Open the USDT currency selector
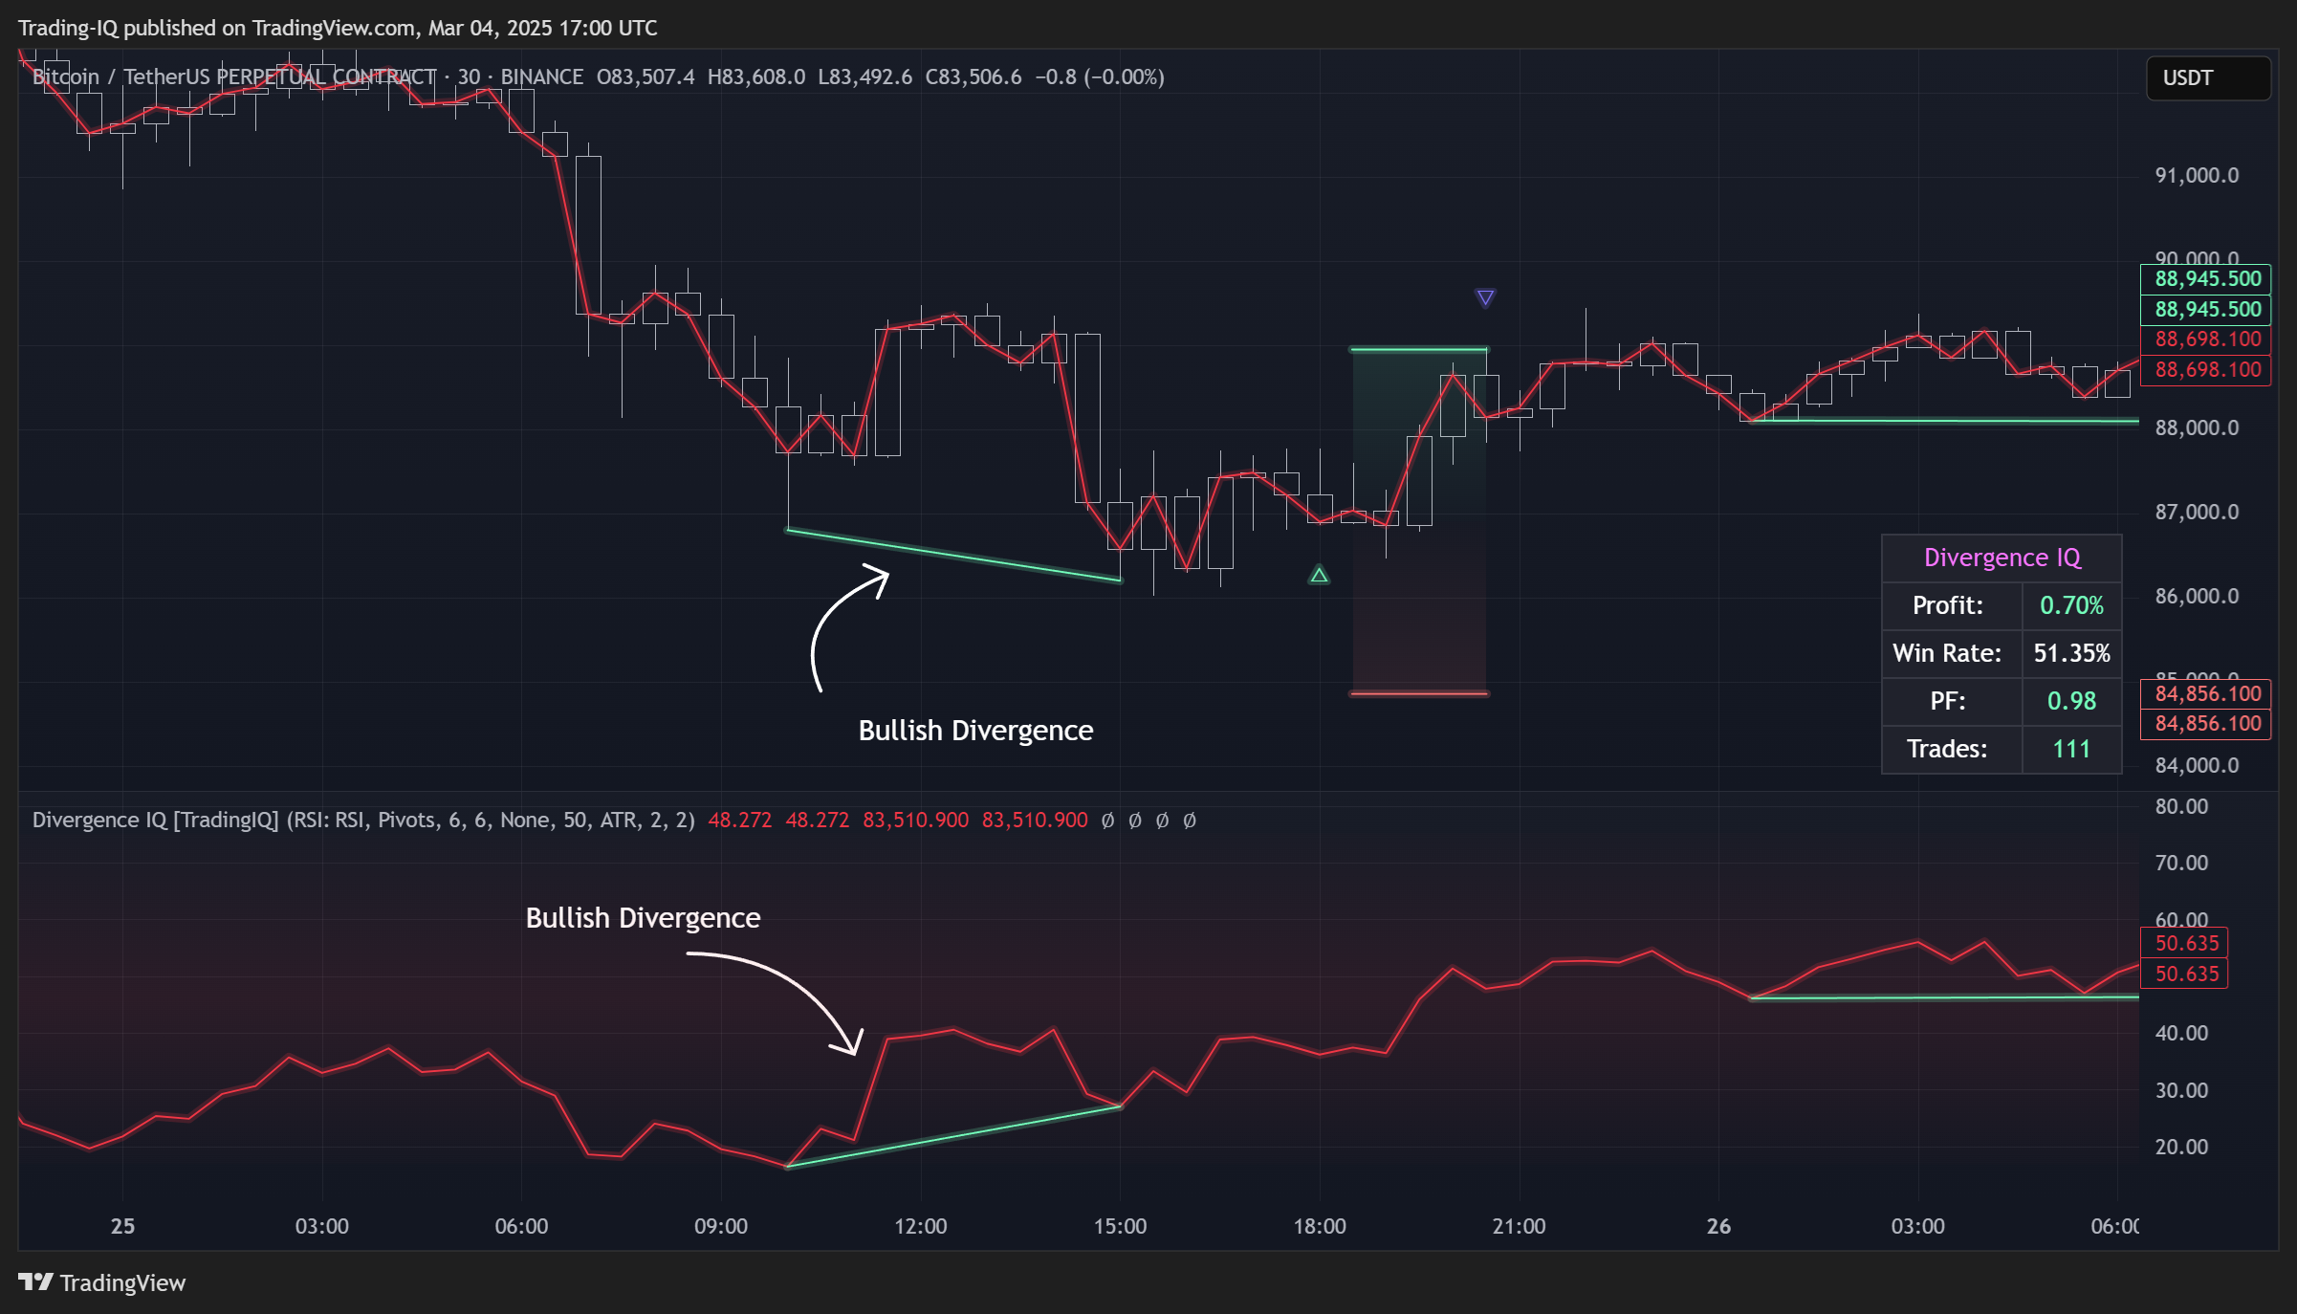 (x=2208, y=77)
